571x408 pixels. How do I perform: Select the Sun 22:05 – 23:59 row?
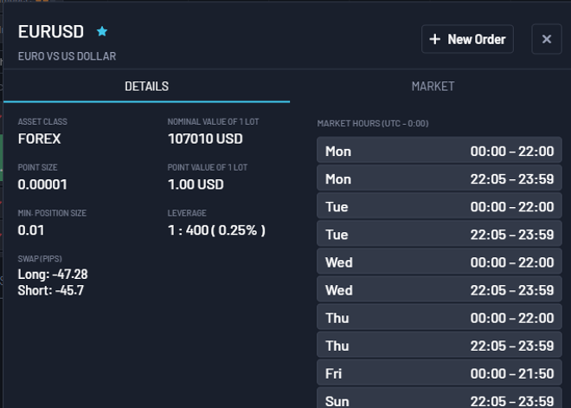click(x=439, y=398)
